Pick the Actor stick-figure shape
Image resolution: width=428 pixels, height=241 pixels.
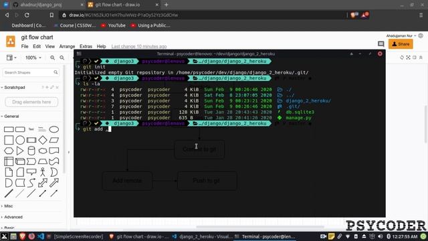pyautogui.click(x=43, y=172)
